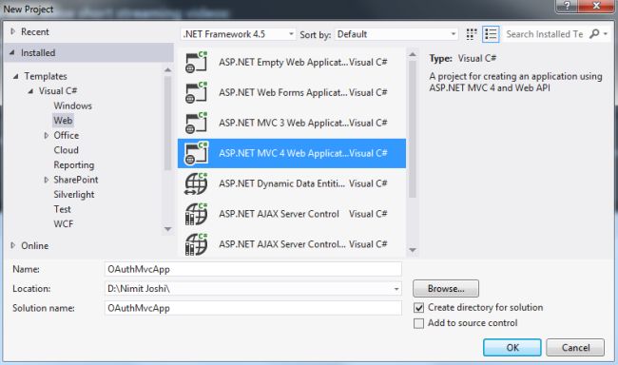
Task: Select 'ASP.NET Empty Web Applicat...' text
Action: 283,63
